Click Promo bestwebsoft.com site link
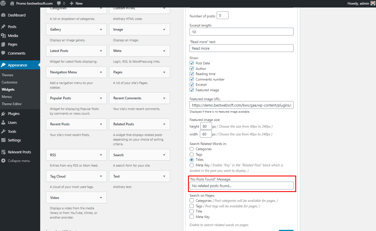Image resolution: width=376 pixels, height=231 pixels. (x=34, y=3)
